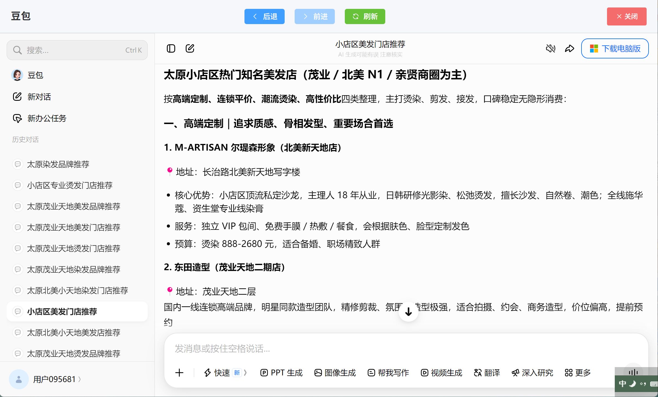Click the new chat pencil icon in header
The height and width of the screenshot is (397, 658).
[190, 48]
